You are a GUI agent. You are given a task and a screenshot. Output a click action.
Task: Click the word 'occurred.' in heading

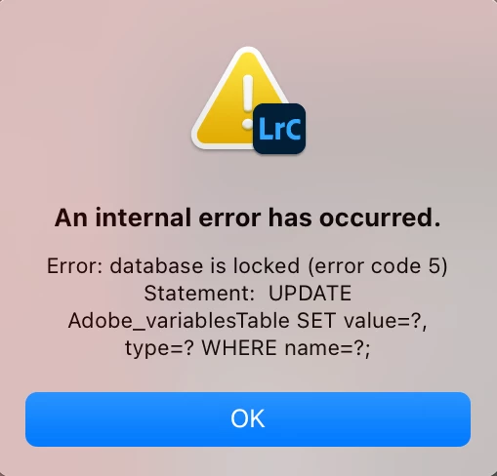(380, 218)
